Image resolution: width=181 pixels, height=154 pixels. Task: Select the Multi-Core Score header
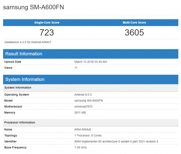134,23
